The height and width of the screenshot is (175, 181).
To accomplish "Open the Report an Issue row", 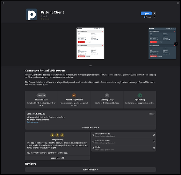I will pos(124,142).
